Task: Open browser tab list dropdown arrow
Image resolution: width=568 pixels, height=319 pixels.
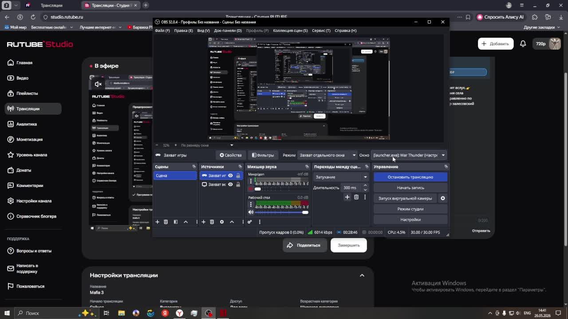Action: tap(16, 5)
